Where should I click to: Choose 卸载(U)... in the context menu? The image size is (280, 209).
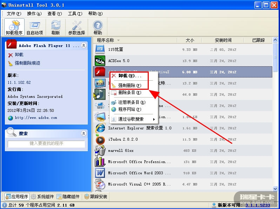134,76
